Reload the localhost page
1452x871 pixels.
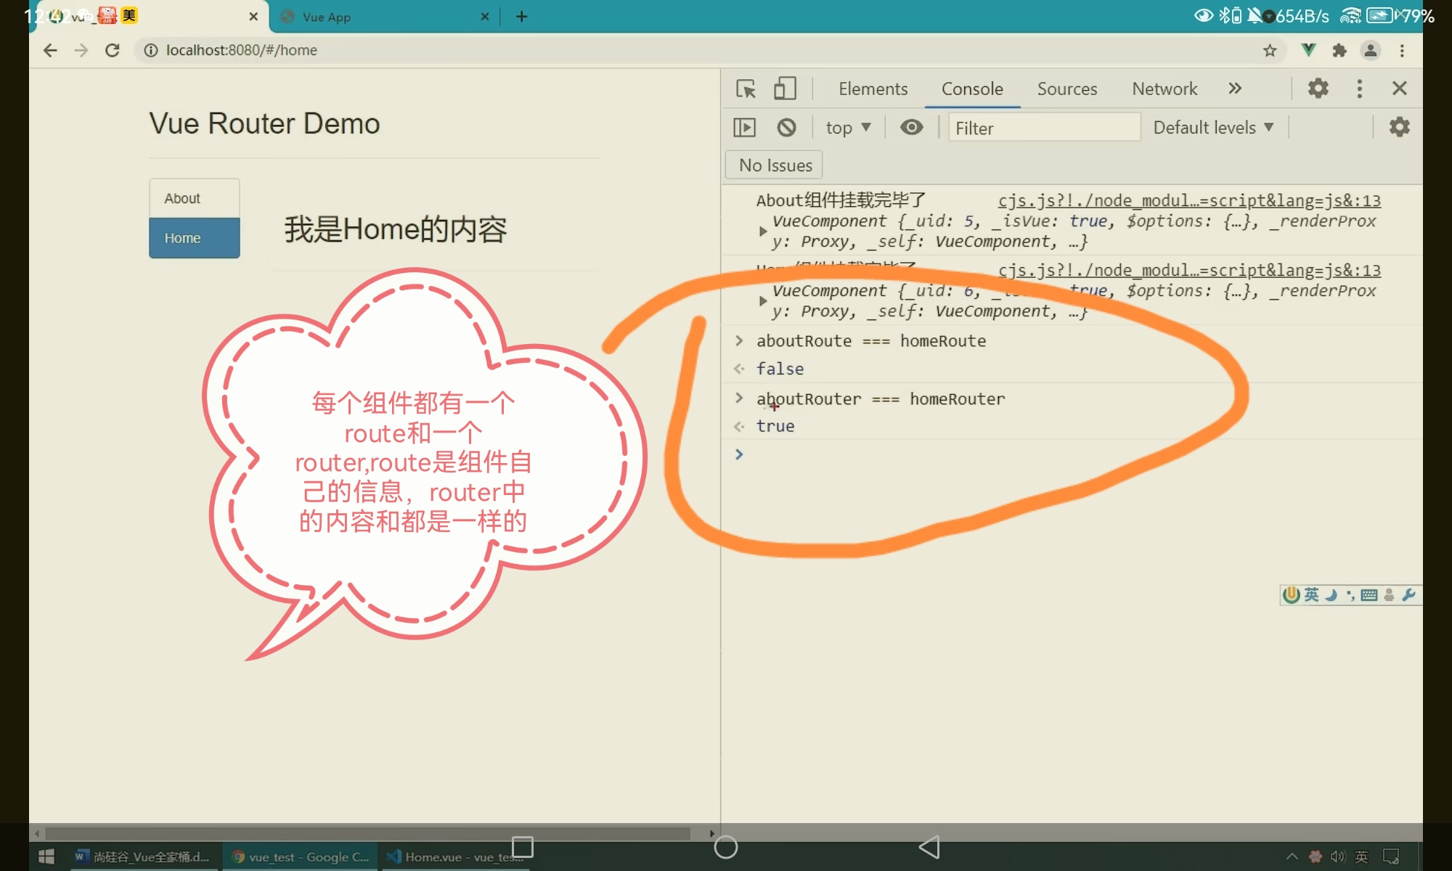click(x=112, y=50)
